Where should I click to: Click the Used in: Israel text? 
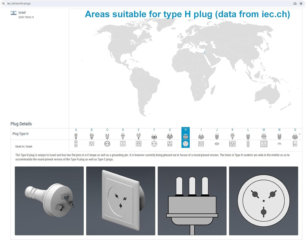[x=24, y=146]
